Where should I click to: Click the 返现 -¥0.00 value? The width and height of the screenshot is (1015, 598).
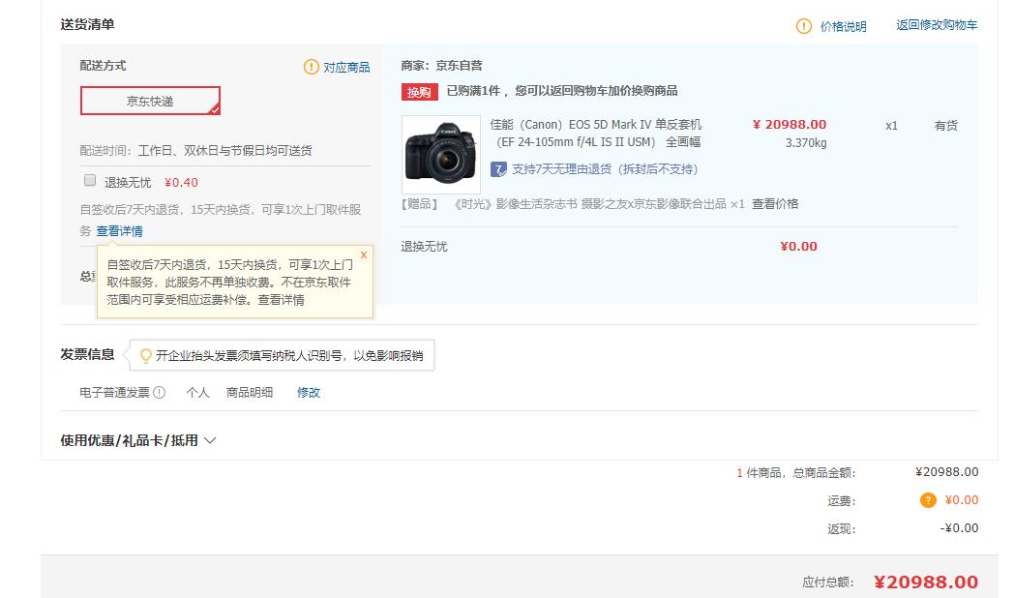click(959, 528)
